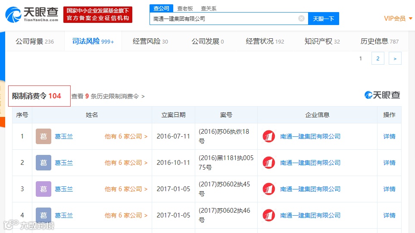The image size is (415, 233).
Task: Click the 姓名 column header
Action: 92,115
